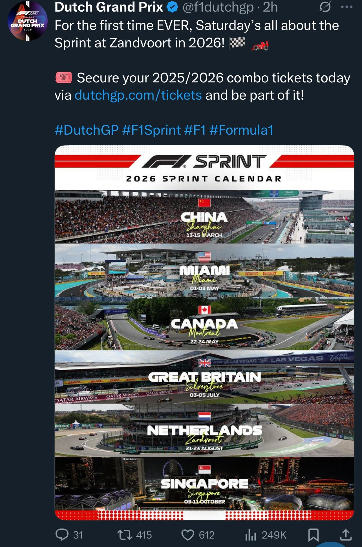Open Dutch Grand Prix profile avatar
This screenshot has width=362, height=547.
pos(27,21)
